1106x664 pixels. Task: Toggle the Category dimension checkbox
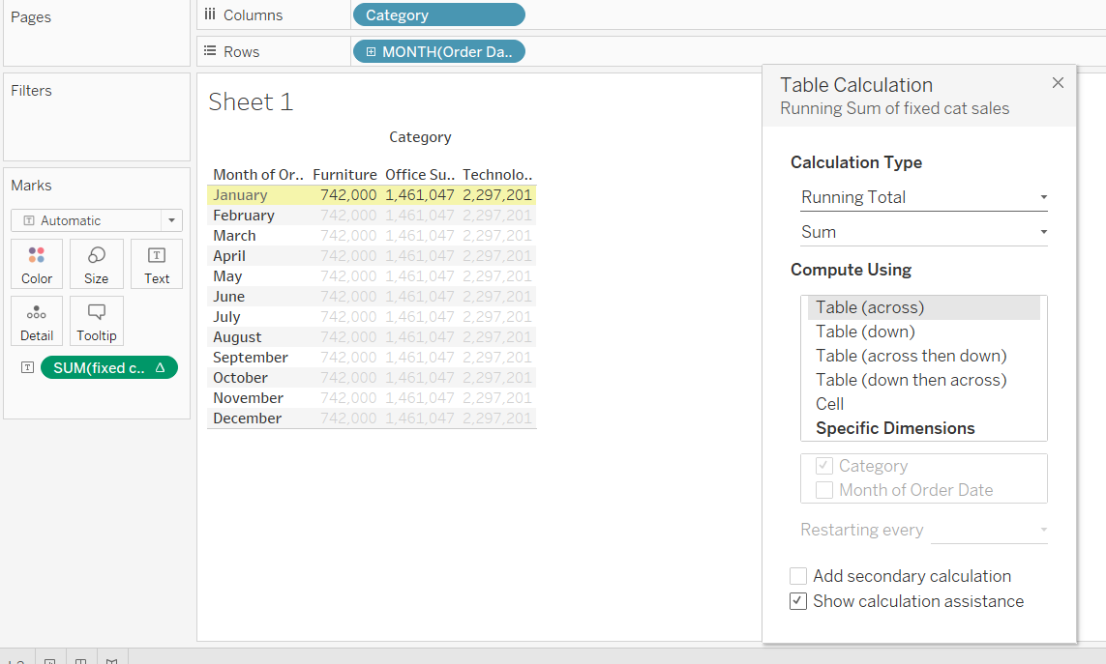(823, 466)
